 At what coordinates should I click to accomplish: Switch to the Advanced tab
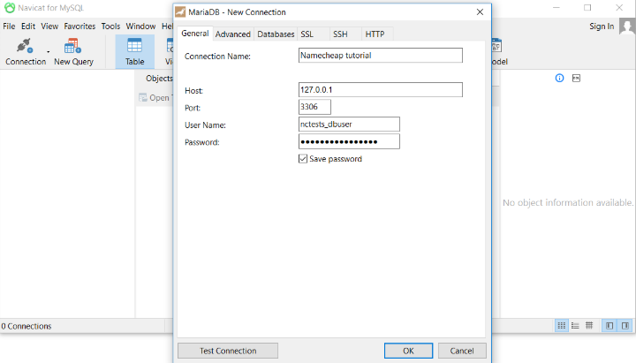tap(233, 34)
